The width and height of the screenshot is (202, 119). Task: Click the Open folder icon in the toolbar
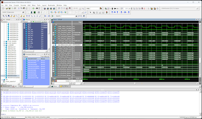pyautogui.click(x=7, y=8)
